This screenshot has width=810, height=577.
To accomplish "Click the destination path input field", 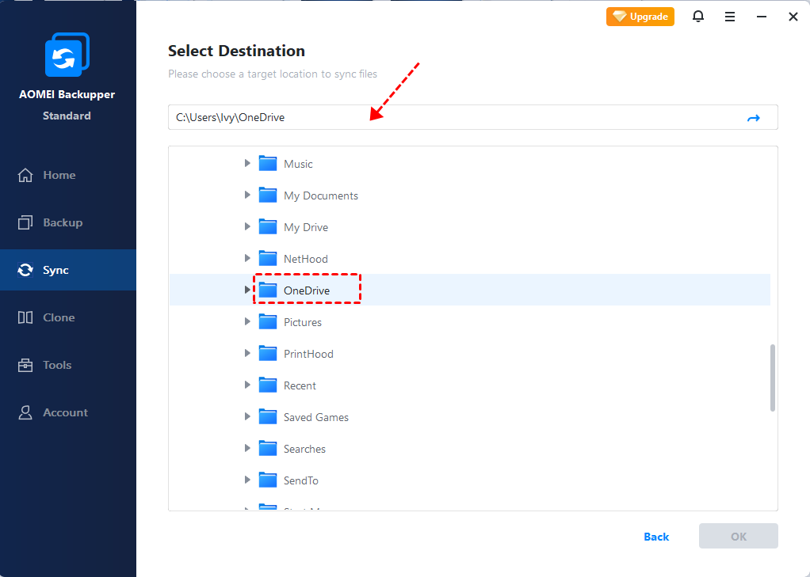I will (452, 118).
